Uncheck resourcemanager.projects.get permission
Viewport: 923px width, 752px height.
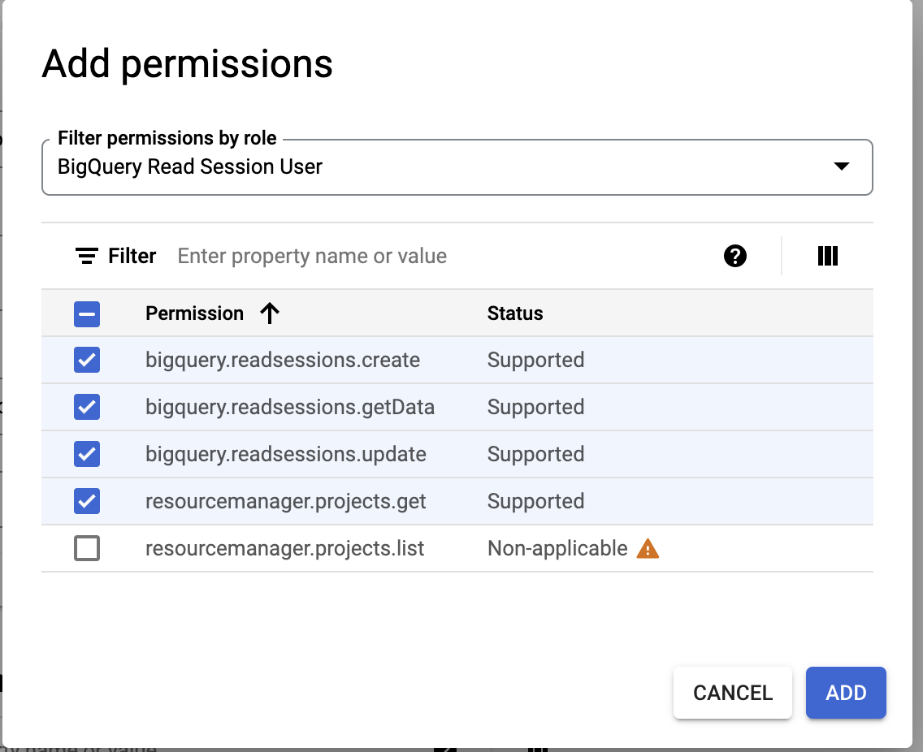(x=86, y=501)
